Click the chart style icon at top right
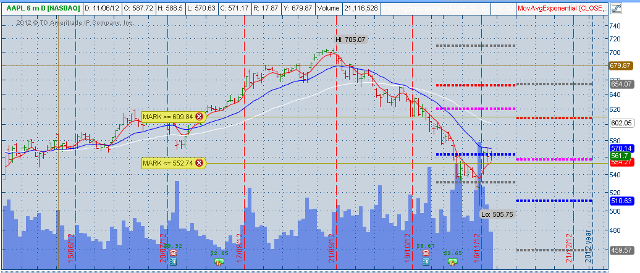The width and height of the screenshot is (640, 273). click(615, 8)
